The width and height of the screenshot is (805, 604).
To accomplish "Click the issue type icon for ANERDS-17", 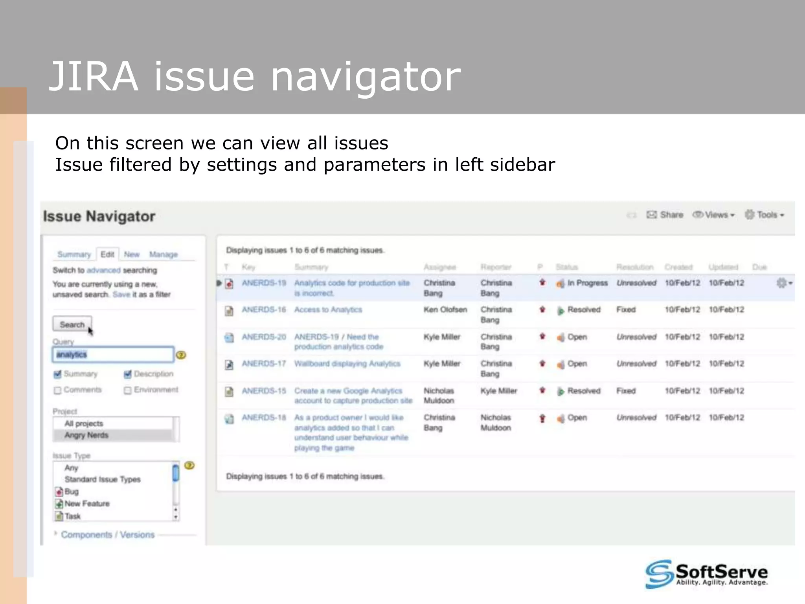I will click(229, 365).
